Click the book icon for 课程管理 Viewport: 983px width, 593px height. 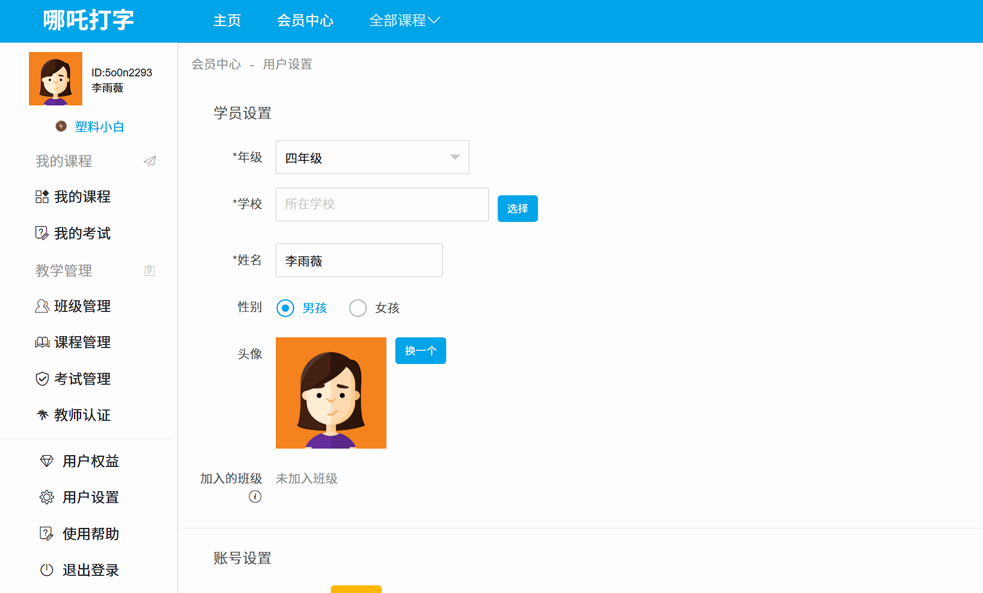pos(42,343)
